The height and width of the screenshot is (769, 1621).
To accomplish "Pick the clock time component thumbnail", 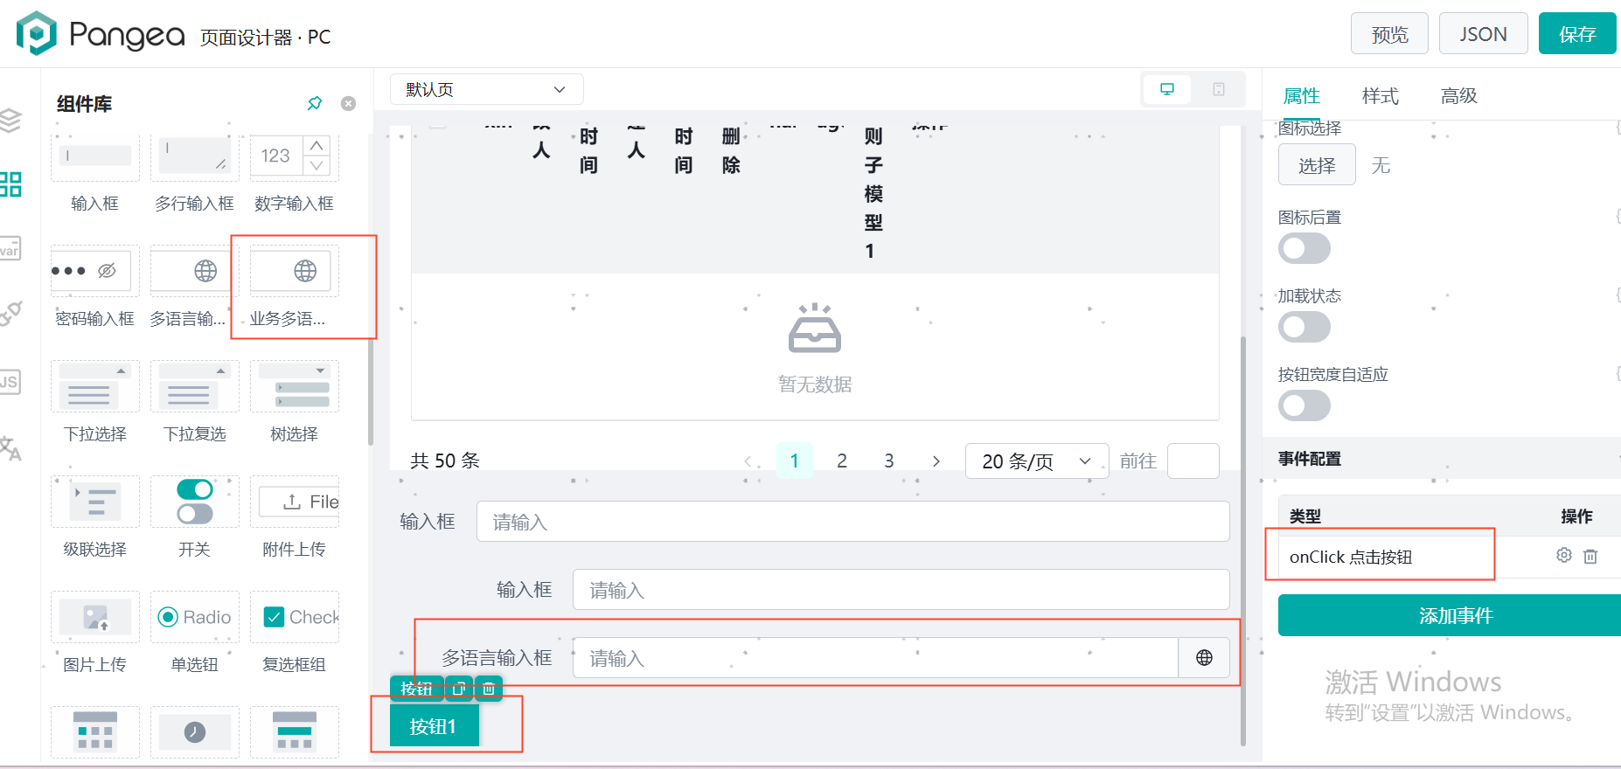I will [x=195, y=732].
